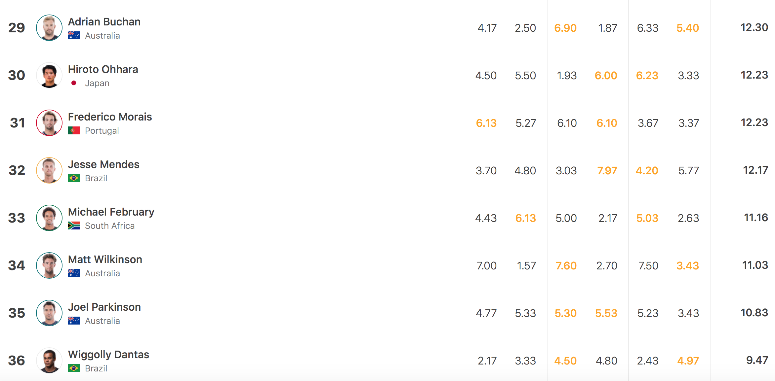Select Matt Wilkinson's name
The image size is (775, 381).
click(105, 260)
